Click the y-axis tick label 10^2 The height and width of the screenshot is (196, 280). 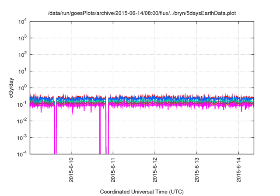pos(22,55)
